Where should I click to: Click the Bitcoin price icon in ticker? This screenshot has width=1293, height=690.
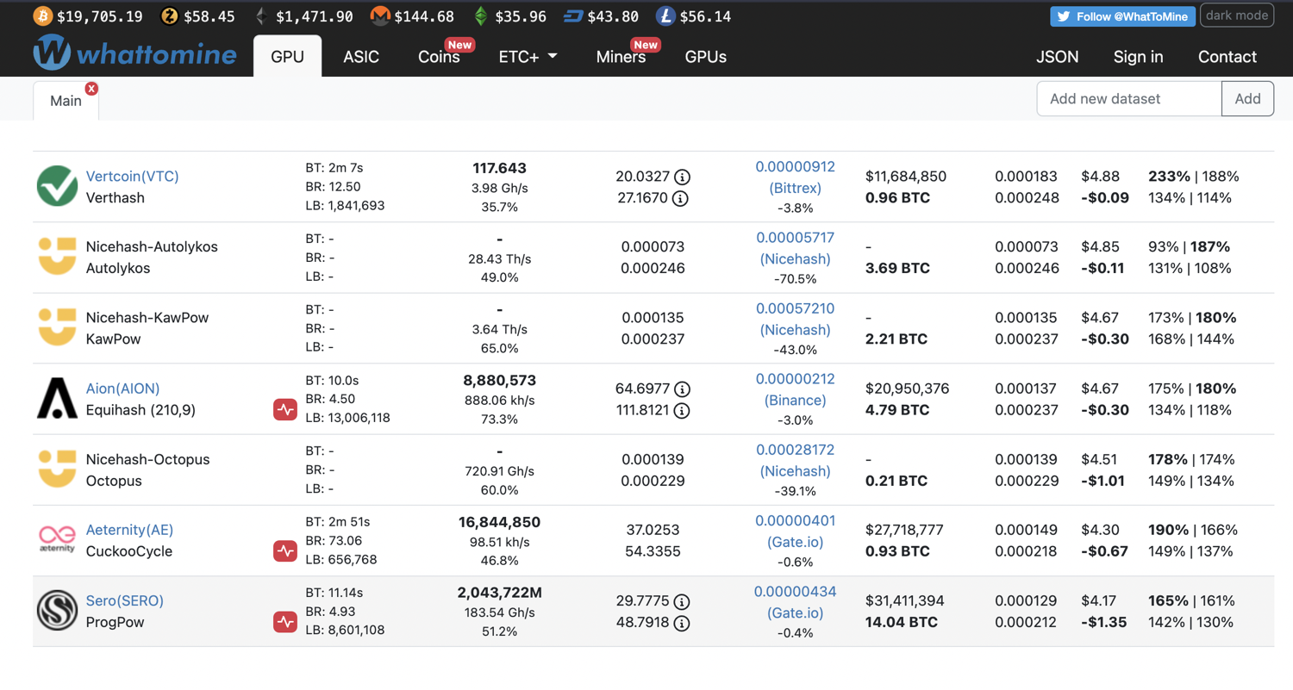click(x=42, y=16)
